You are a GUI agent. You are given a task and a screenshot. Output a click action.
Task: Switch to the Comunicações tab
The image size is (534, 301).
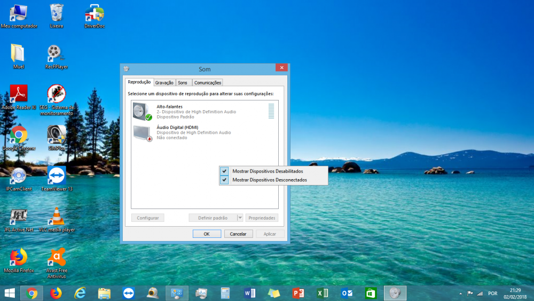[208, 83]
